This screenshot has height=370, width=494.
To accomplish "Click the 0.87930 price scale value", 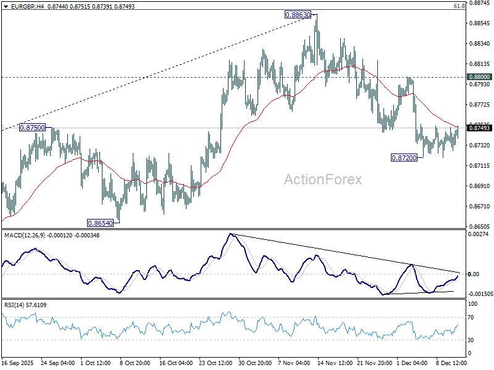I will 480,84.
